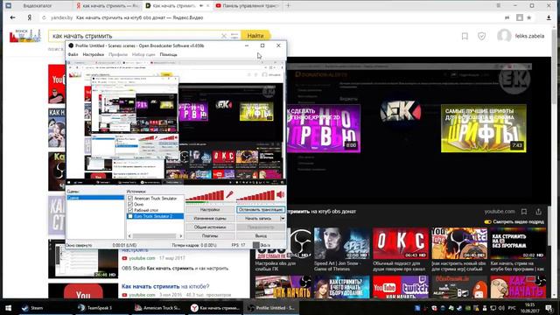Click bookmark collections icon in Yandex header
The image size is (560, 315).
[465, 36]
